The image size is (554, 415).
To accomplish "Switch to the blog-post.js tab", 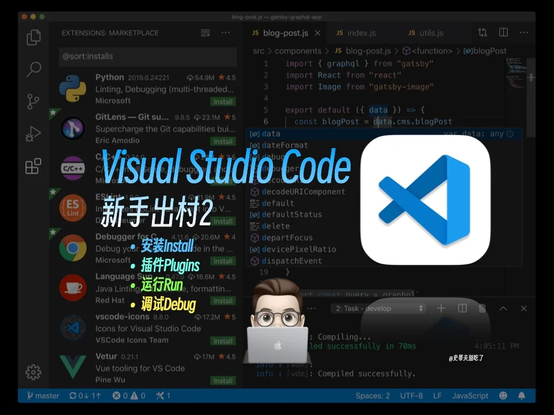I will coord(286,33).
